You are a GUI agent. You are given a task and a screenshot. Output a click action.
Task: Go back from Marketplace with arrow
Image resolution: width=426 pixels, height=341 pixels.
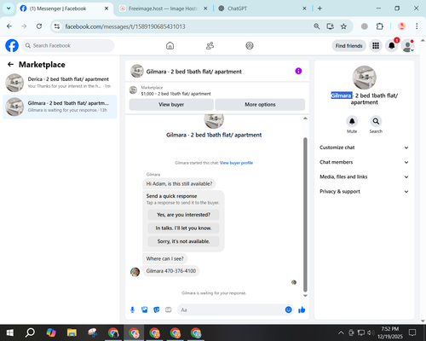10,65
